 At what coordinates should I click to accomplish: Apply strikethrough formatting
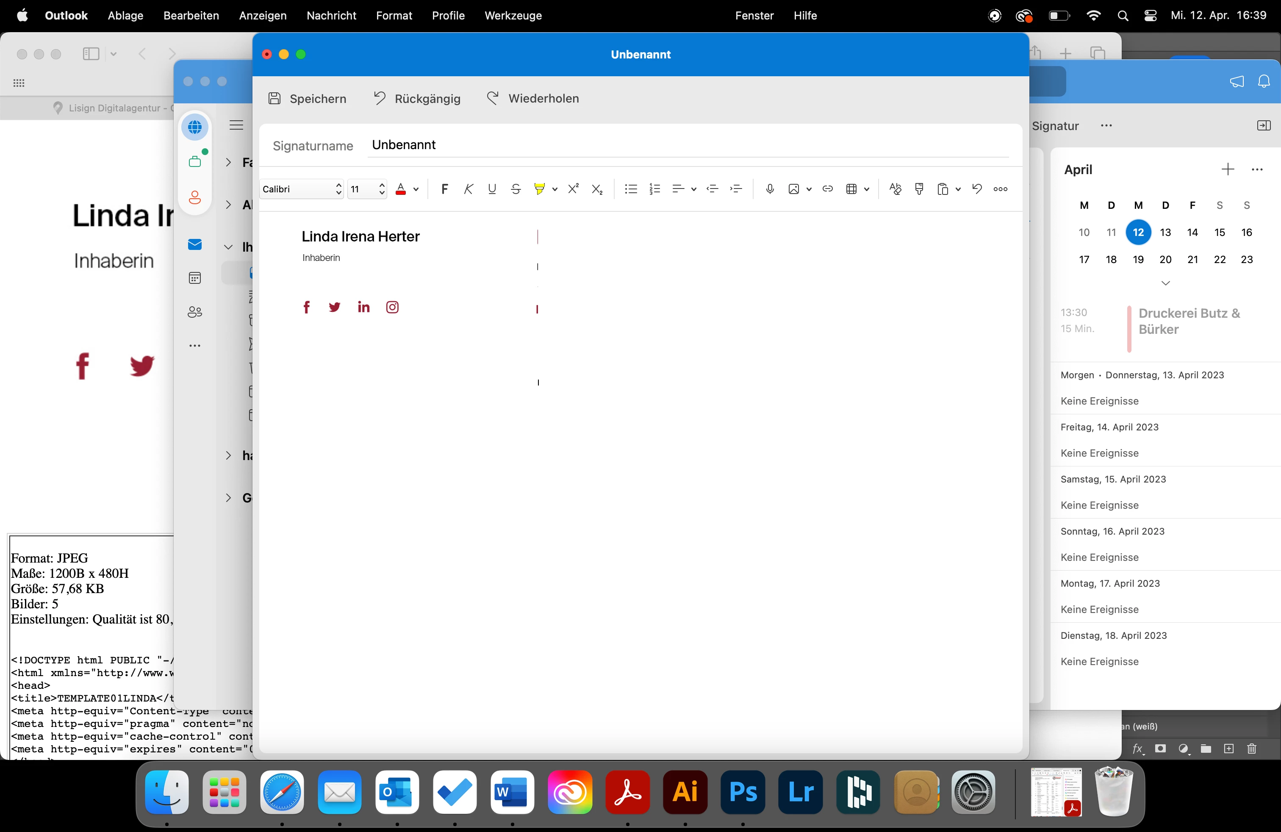(515, 189)
